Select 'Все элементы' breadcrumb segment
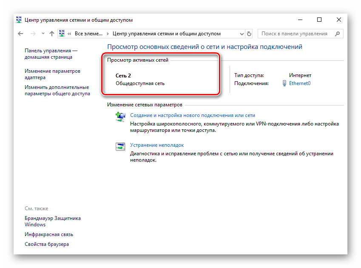The image size is (361, 268). (88, 34)
